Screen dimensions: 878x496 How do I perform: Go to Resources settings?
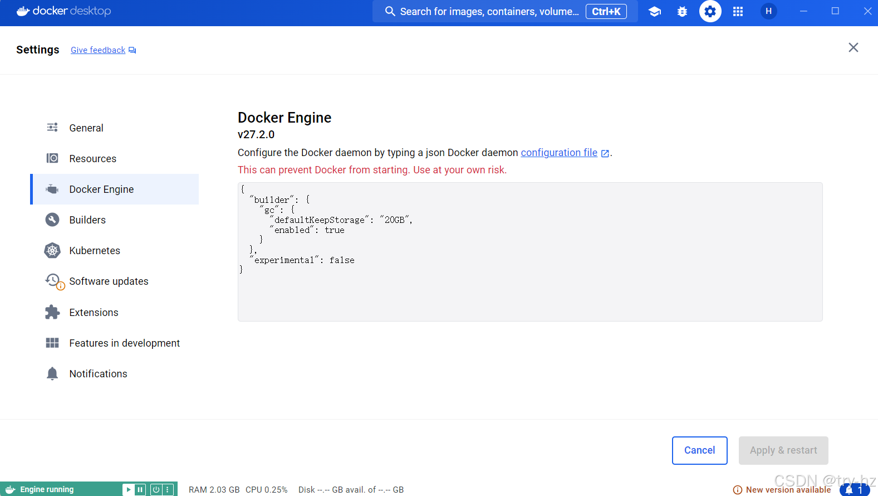(x=92, y=159)
